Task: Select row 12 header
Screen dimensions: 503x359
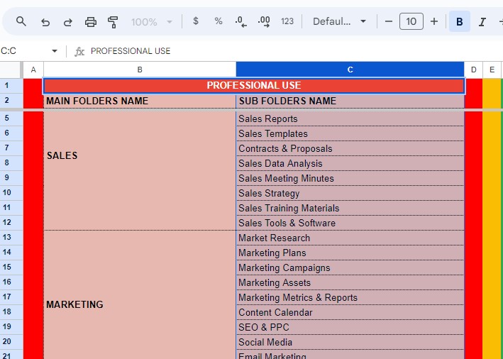Action: click(x=11, y=222)
